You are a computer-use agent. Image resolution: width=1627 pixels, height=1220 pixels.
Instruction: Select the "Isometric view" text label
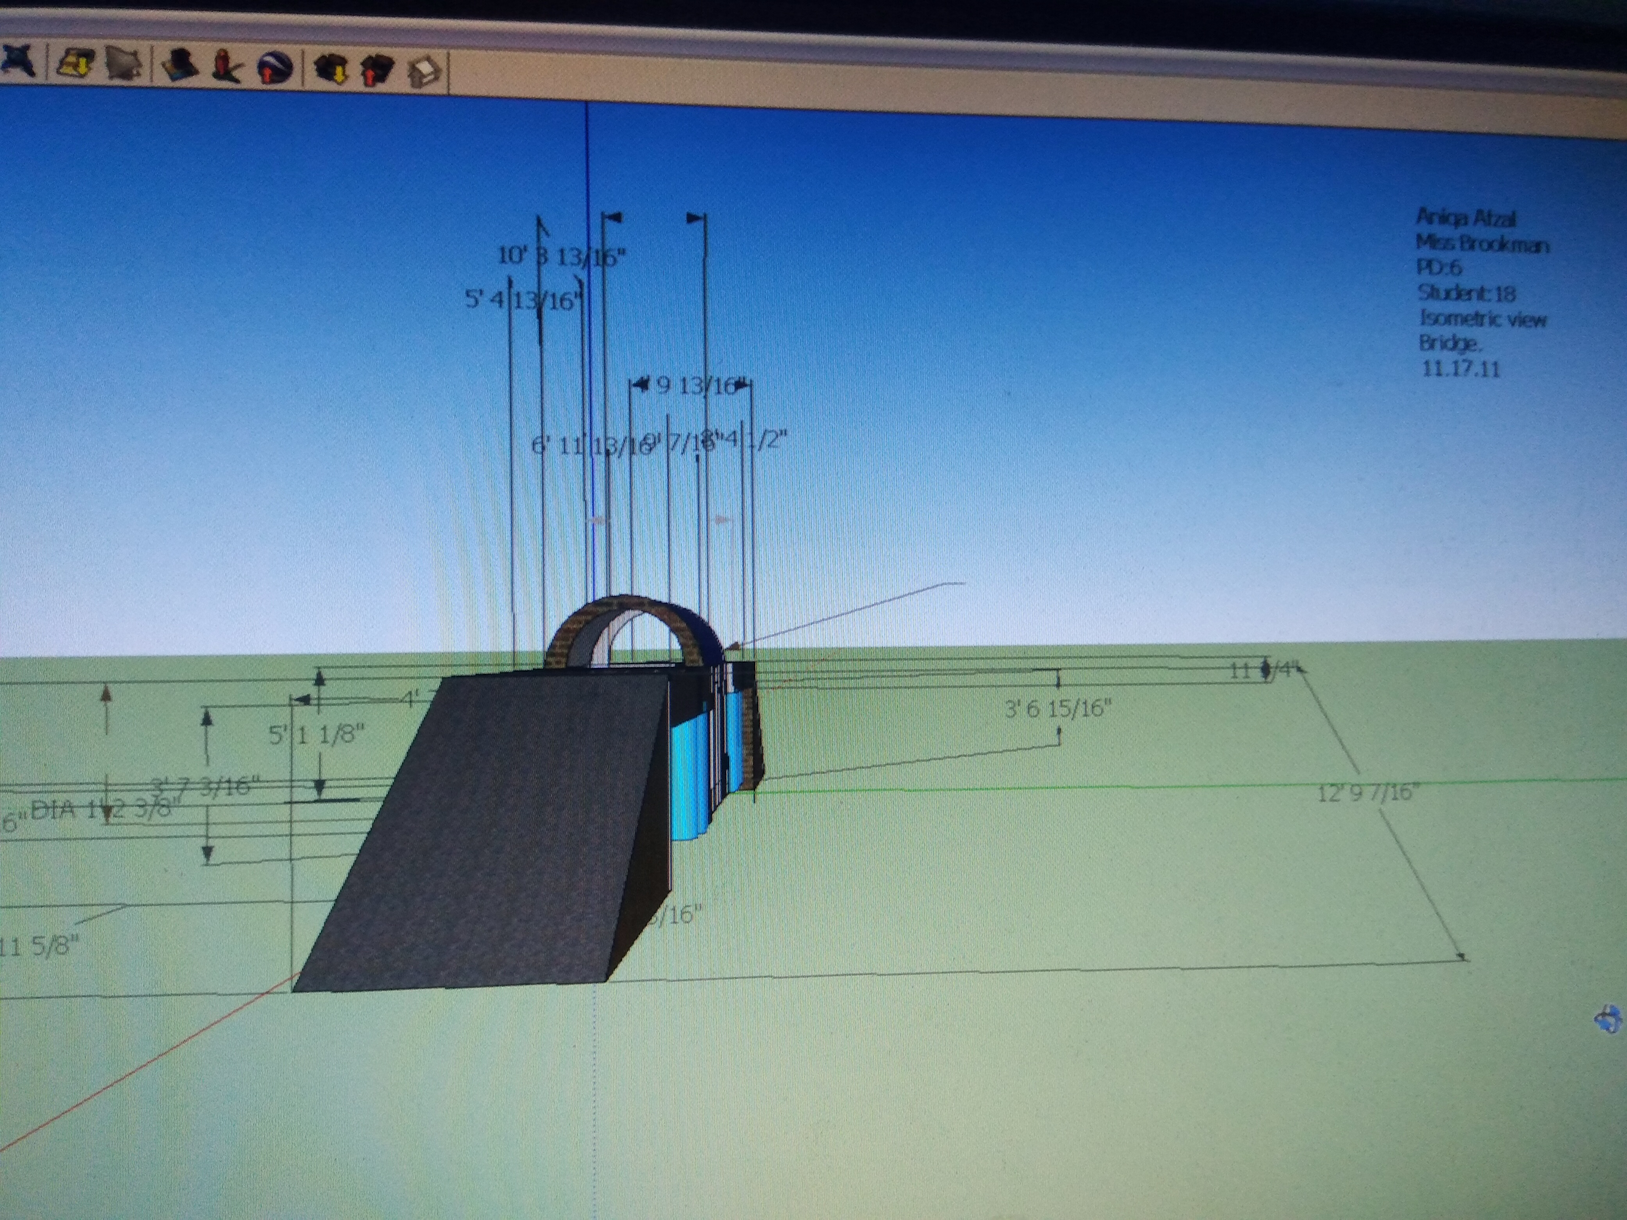[x=1483, y=318]
